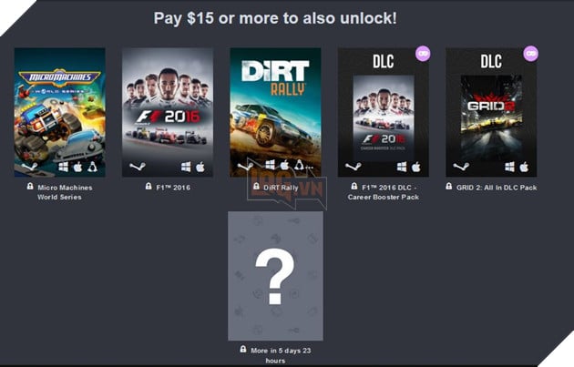The image size is (574, 367).
Task: Click the mystery question mark tile
Action: 275,276
